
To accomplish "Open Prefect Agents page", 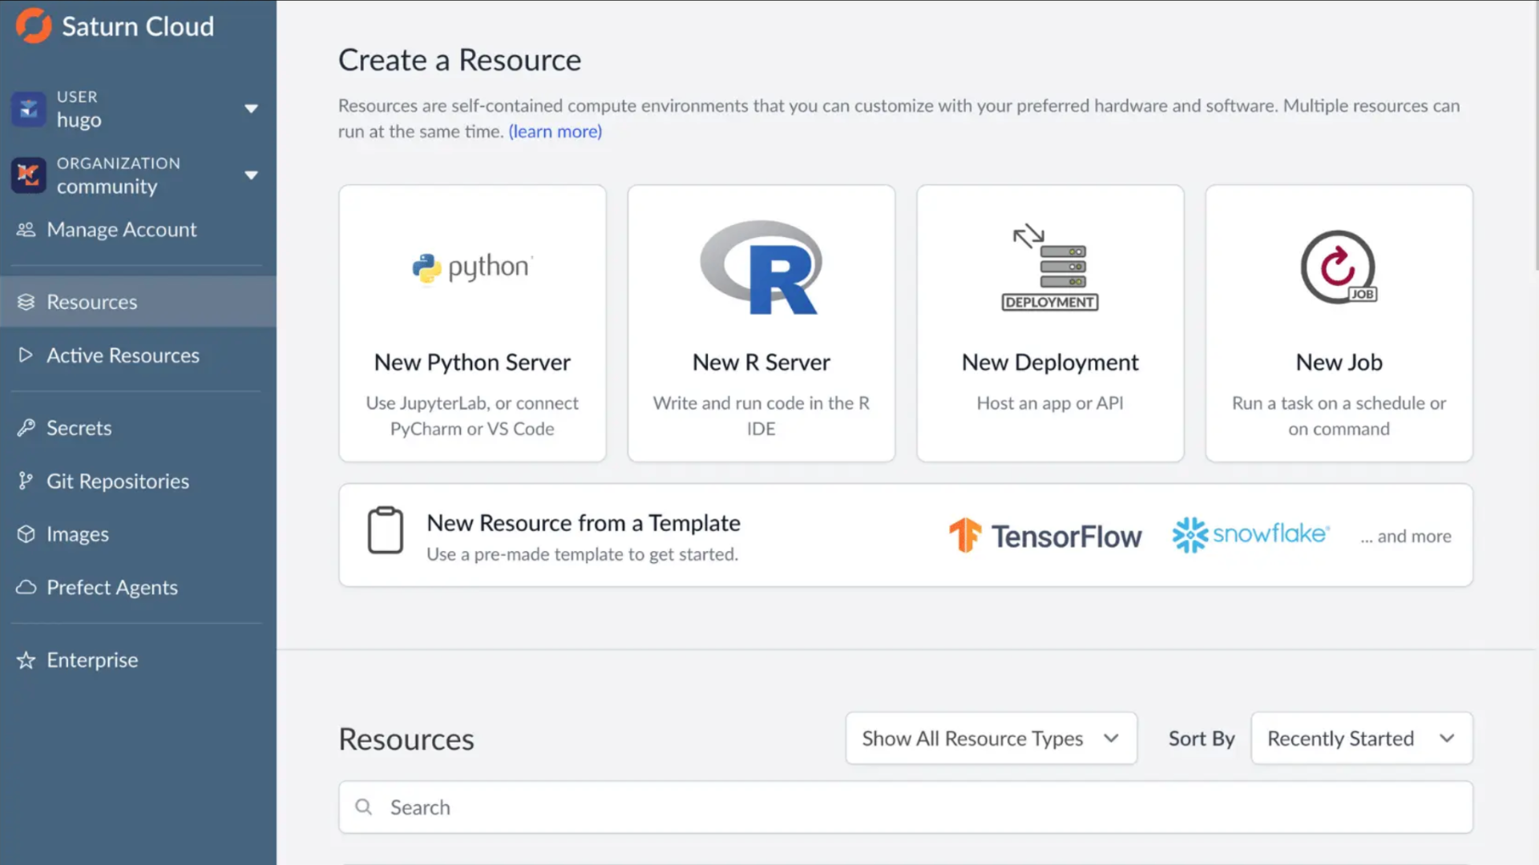I will 138,588.
